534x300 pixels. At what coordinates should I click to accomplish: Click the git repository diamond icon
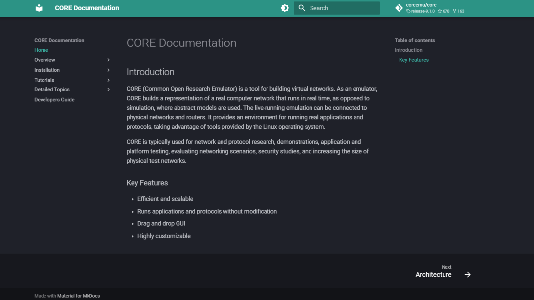pyautogui.click(x=399, y=8)
